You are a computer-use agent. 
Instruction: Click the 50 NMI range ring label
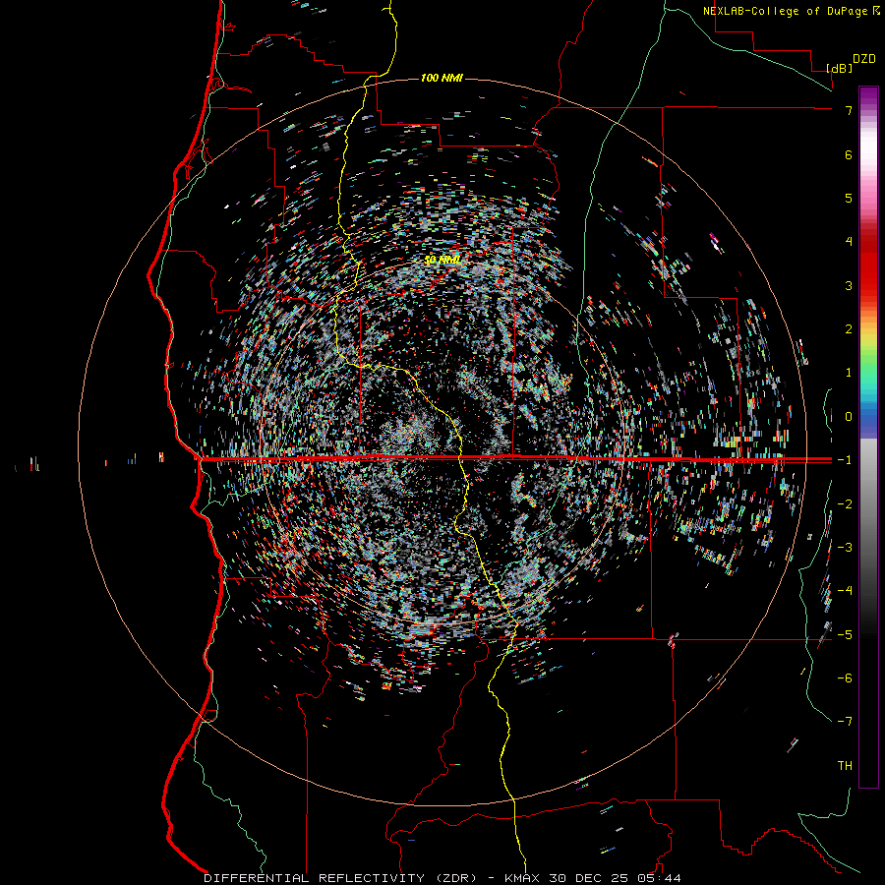point(442,260)
